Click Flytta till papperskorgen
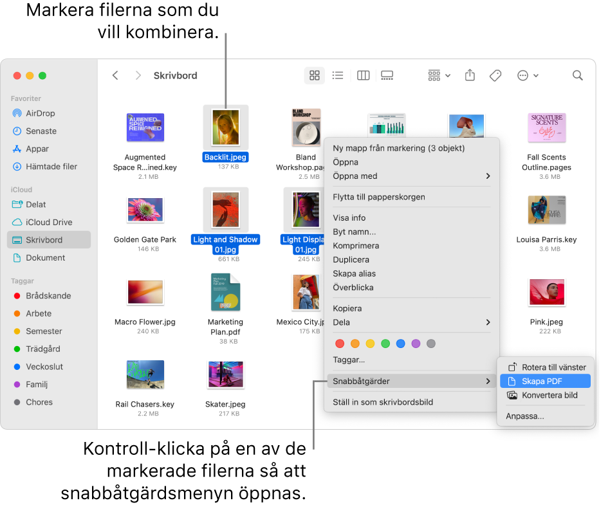This screenshot has height=505, width=601. tap(380, 197)
